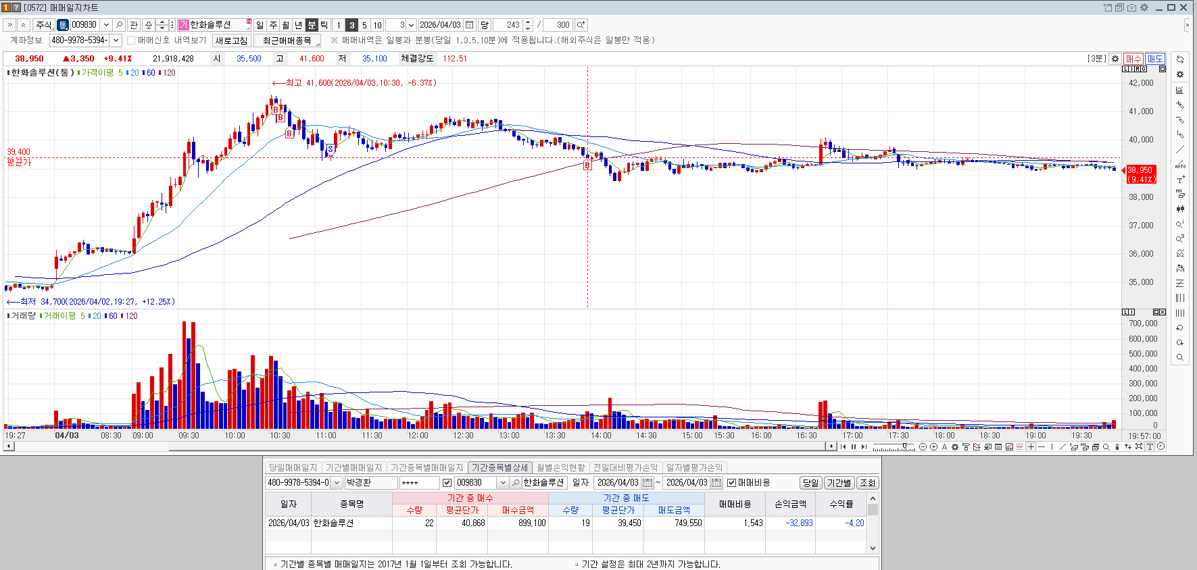The width and height of the screenshot is (1197, 570).
Task: Select the 3-minute interval button
Action: tap(351, 25)
